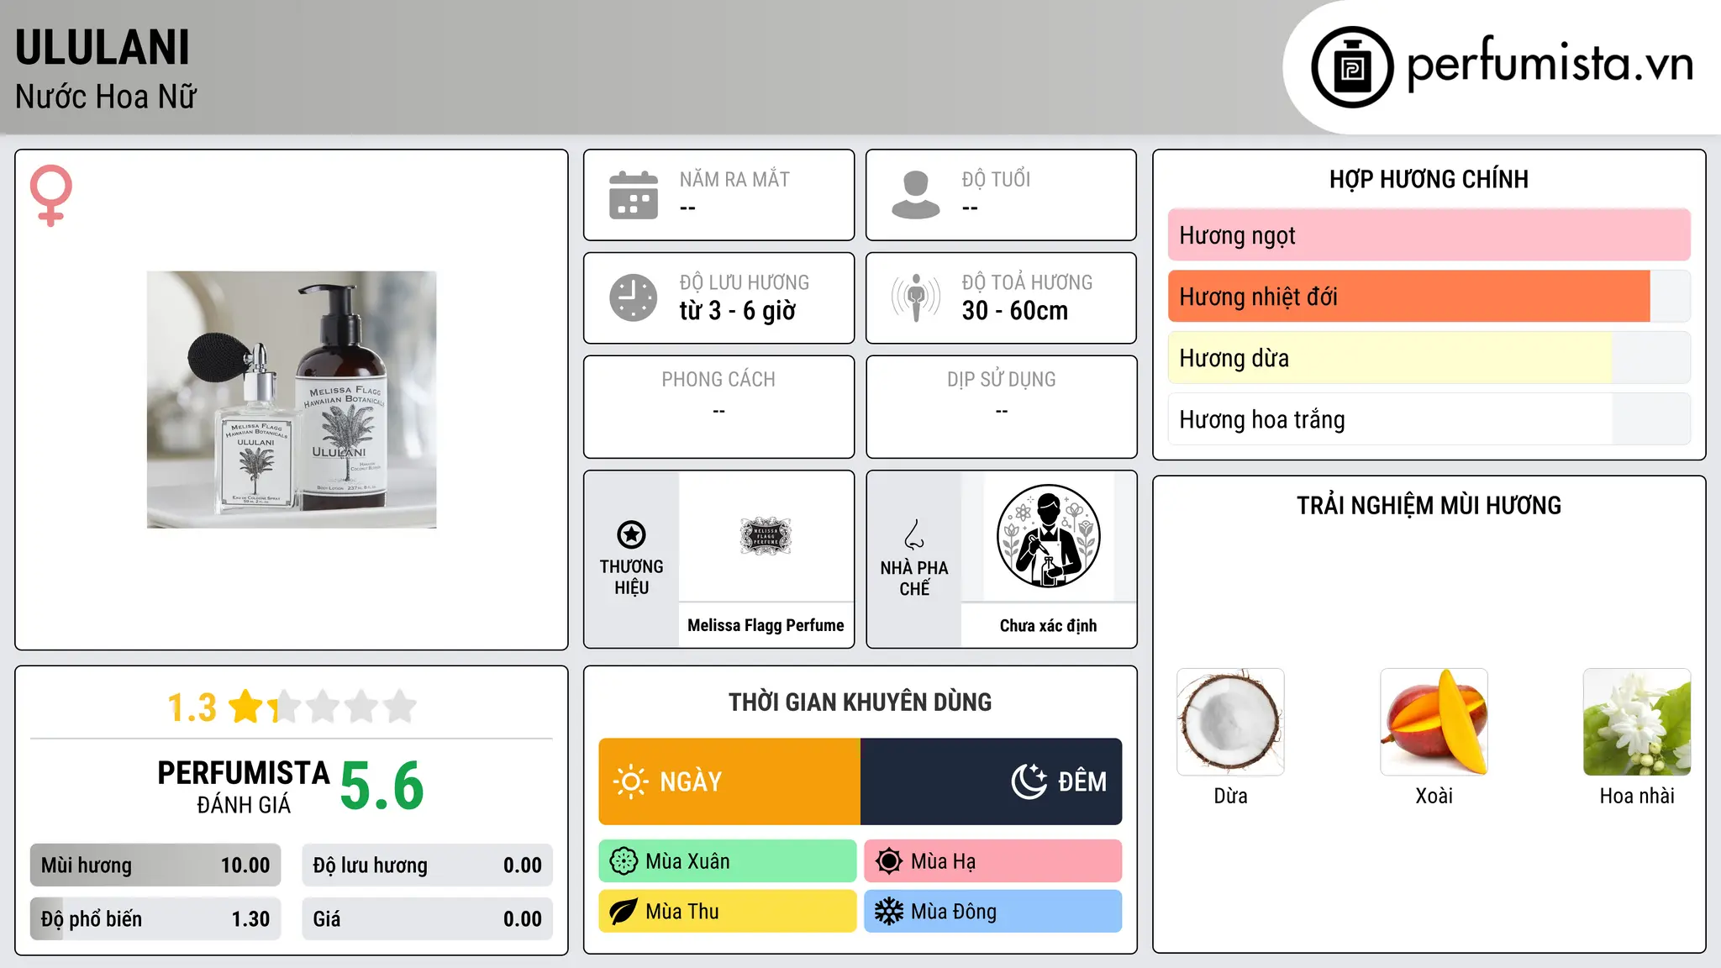
Task: Click the Hương hoa trắng accord bar
Action: 1429,419
